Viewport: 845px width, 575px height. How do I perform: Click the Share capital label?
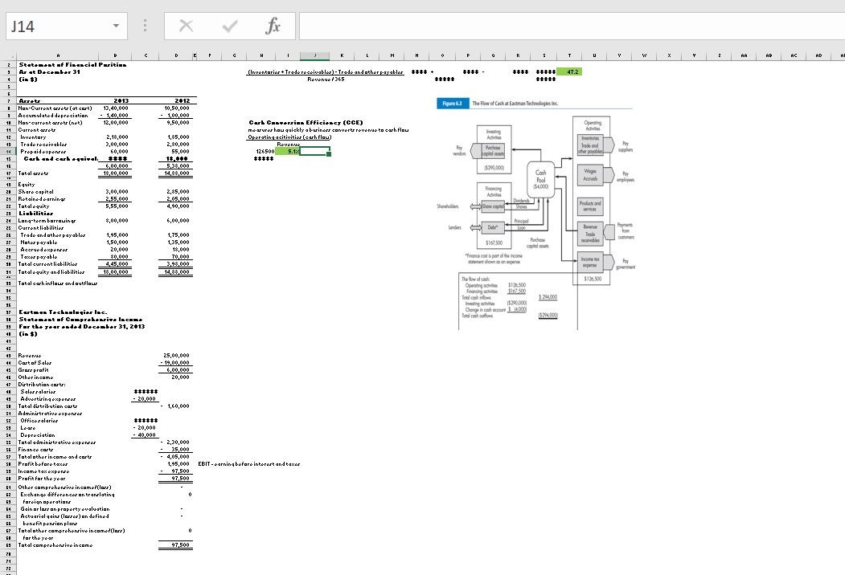pos(35,192)
